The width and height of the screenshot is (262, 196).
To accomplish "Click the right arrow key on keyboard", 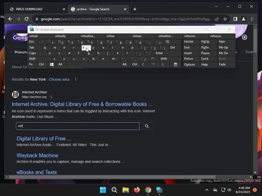I will [x=162, y=64].
